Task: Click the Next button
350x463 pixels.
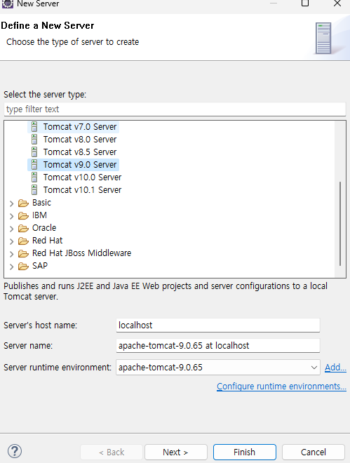Action: click(x=176, y=452)
